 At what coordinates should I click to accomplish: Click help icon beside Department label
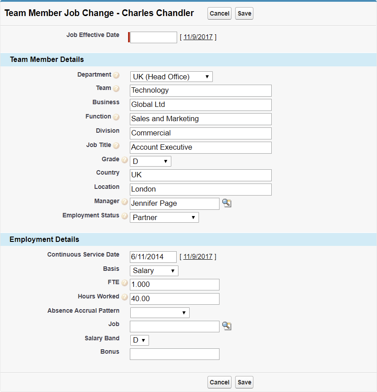[x=116, y=75]
